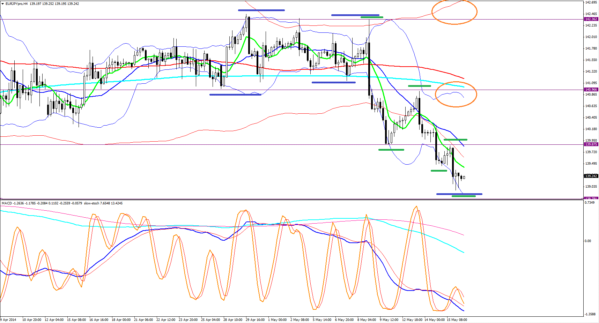Image resolution: width=599 pixels, height=323 pixels.
Task: Click the 0.00 level on indicator scale
Action: tap(588, 241)
